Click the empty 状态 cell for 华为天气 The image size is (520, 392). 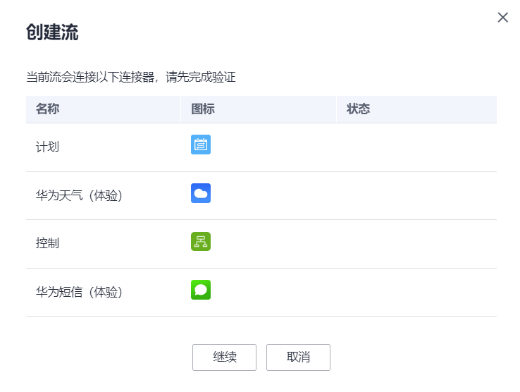(416, 195)
